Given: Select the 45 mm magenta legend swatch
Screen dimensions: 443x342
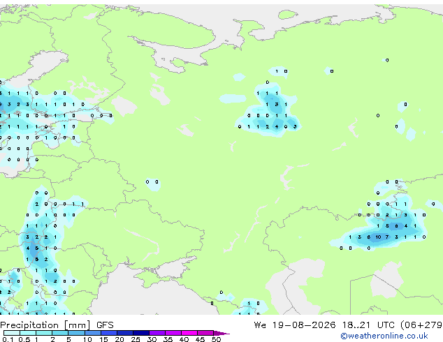Looking at the screenshot, I should pos(205,333).
